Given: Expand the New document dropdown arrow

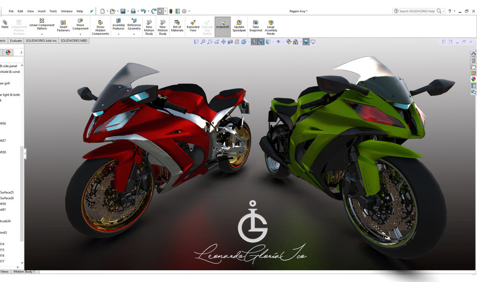Looking at the screenshot, I should click(x=107, y=11).
